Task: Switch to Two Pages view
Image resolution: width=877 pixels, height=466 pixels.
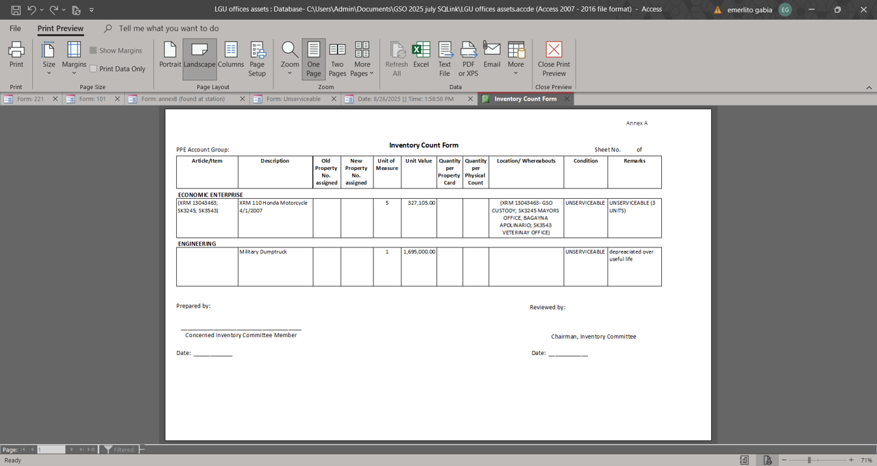Action: [337, 60]
